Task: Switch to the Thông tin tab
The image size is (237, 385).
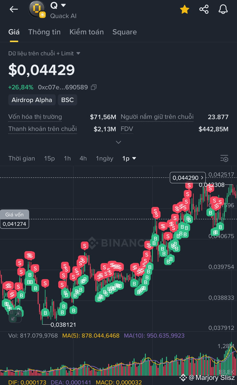Action: point(44,32)
